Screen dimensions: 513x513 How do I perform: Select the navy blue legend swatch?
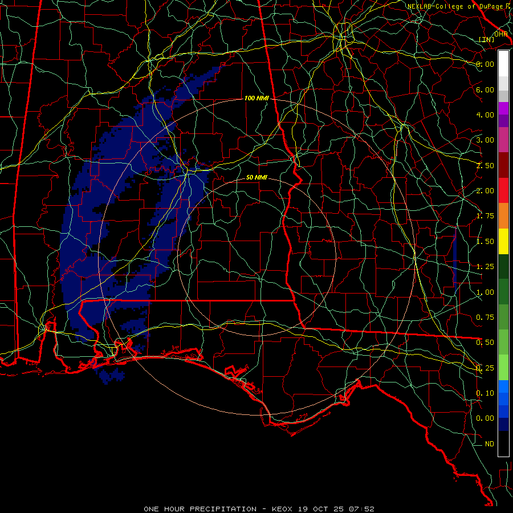coord(503,425)
